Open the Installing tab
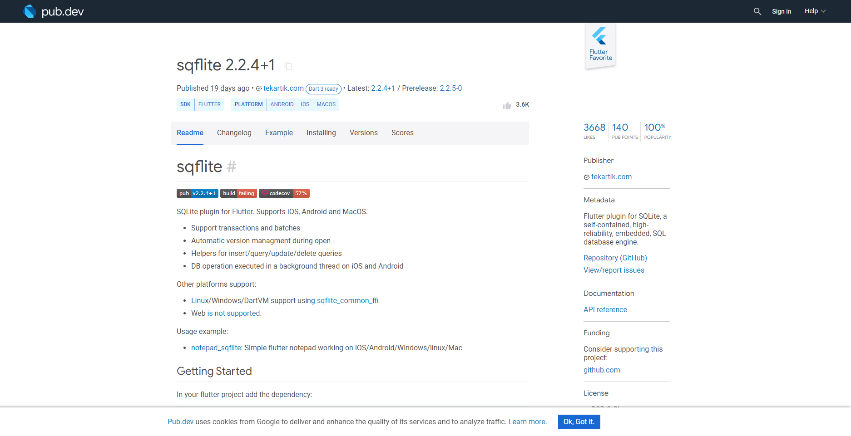The height and width of the screenshot is (436, 851). [x=321, y=133]
